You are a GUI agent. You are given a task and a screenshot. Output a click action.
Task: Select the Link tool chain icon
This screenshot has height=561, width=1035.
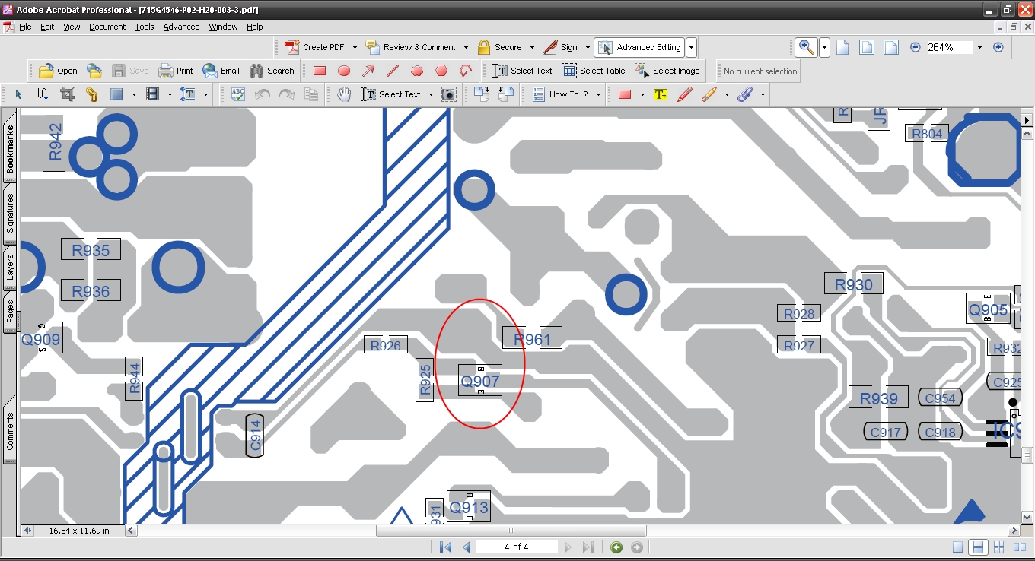click(91, 94)
